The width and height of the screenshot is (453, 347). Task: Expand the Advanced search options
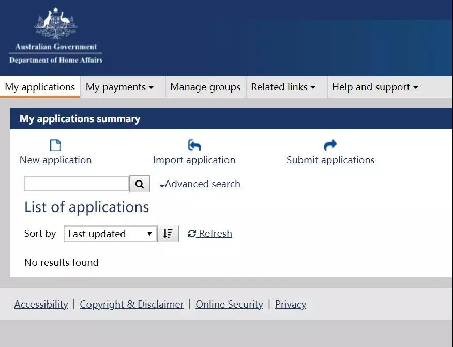click(202, 184)
